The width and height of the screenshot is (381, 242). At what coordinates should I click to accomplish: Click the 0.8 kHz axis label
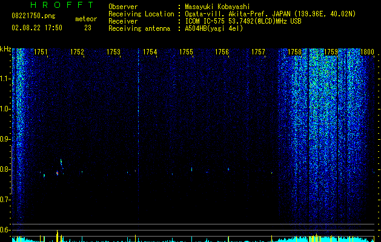[5, 169]
